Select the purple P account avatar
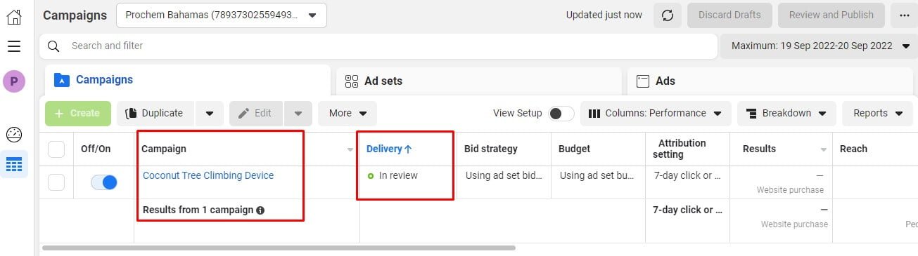 pyautogui.click(x=14, y=81)
